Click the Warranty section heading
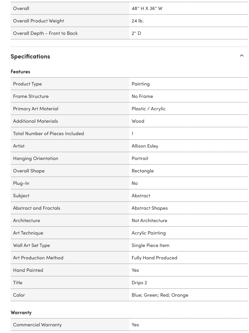The image size is (249, 333). coord(21,313)
